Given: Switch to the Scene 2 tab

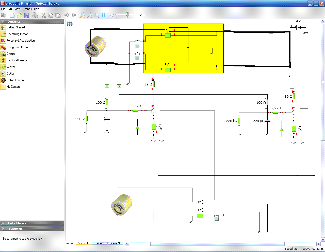Looking at the screenshot, I should point(99,243).
